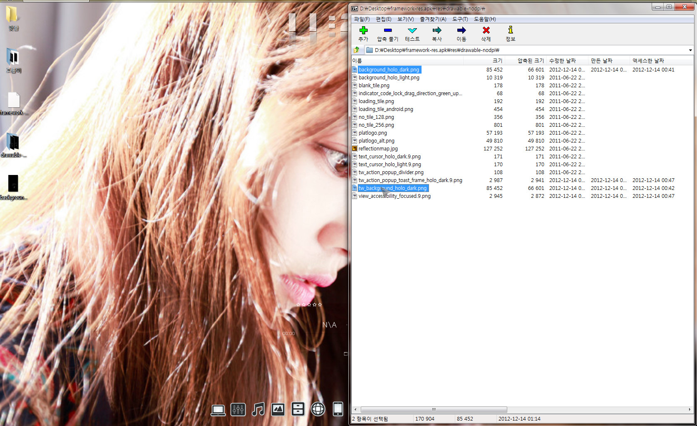Click the horizontal scrollbar thumb
The width and height of the screenshot is (697, 426).
tap(434, 409)
